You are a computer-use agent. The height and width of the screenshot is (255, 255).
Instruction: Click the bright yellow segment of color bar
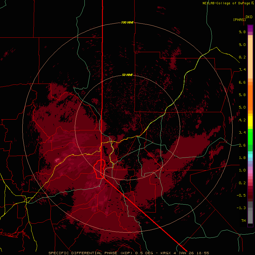pos(250,121)
